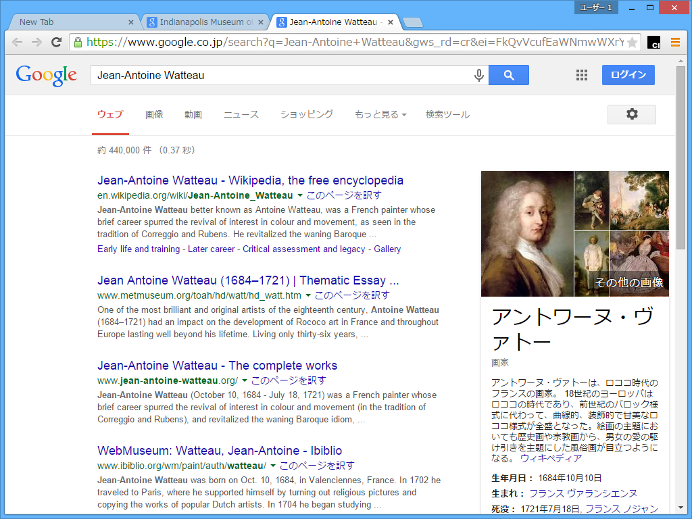The width and height of the screenshot is (692, 519).
Task: Click the voice search microphone icon
Action: click(478, 75)
